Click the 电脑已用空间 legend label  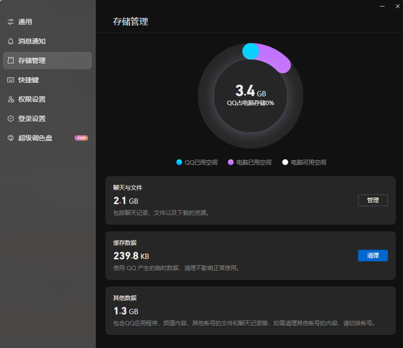pos(254,163)
